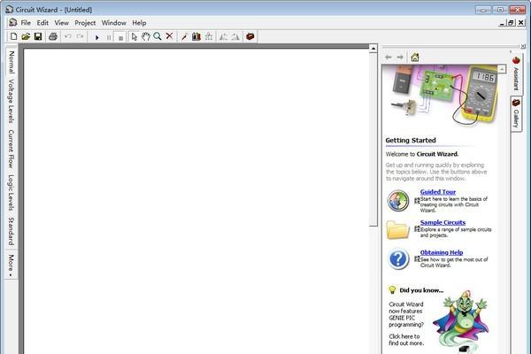Pause the simulation
The height and width of the screenshot is (354, 531).
click(x=109, y=37)
